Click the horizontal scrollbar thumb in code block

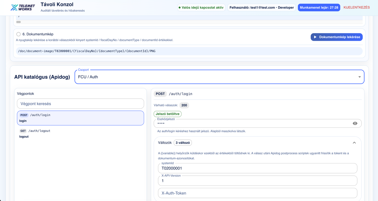(18, 22)
